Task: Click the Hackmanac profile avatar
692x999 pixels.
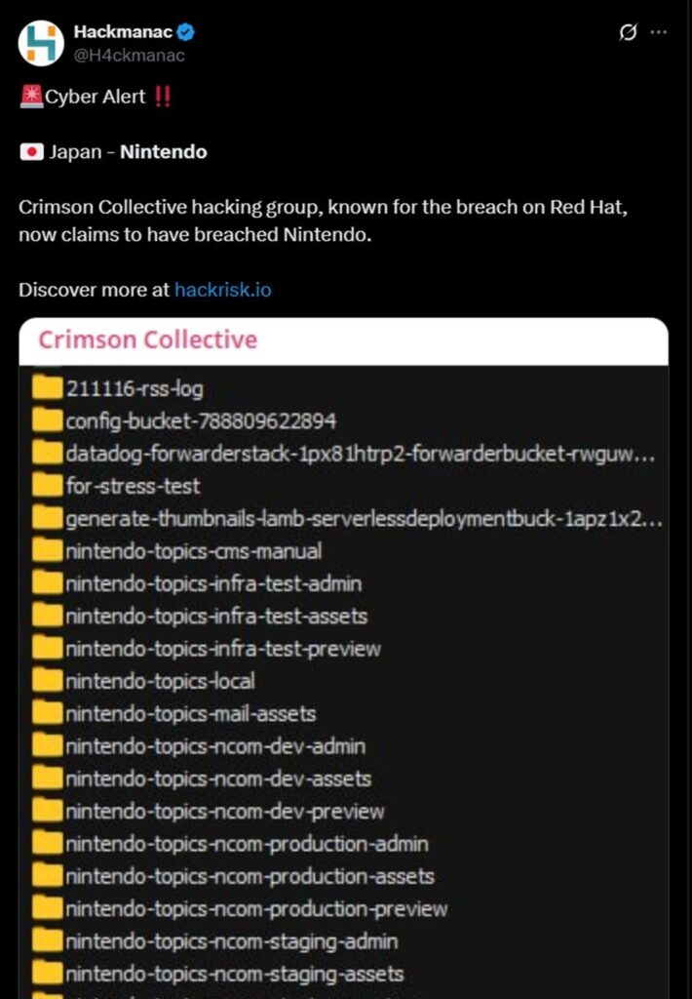Action: coord(41,43)
